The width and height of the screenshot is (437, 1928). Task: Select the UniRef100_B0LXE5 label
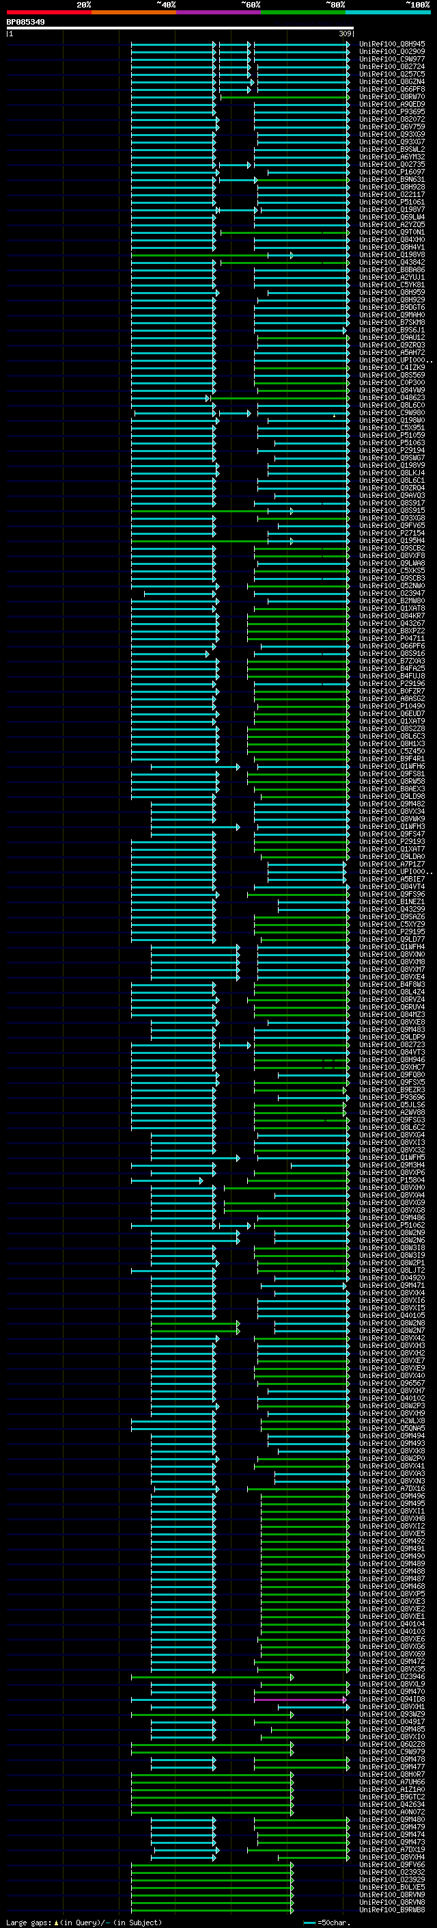(392, 1888)
